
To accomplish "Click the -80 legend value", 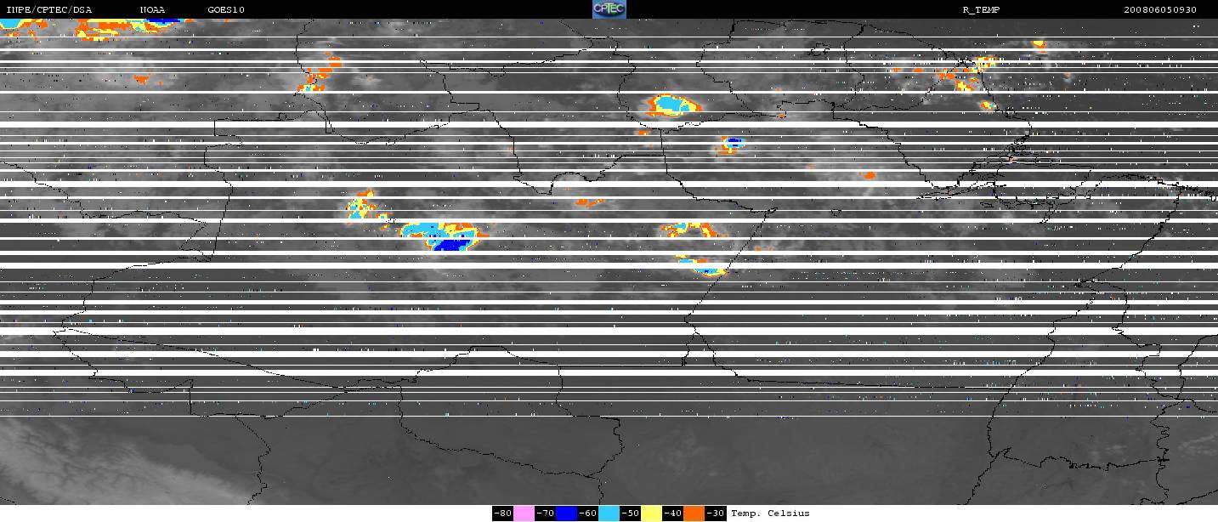I will [502, 513].
